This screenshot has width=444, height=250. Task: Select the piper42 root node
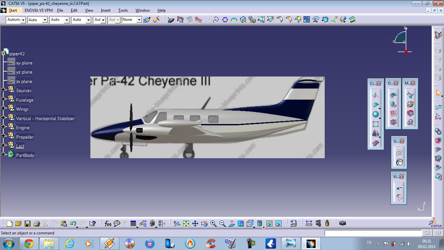pos(17,54)
